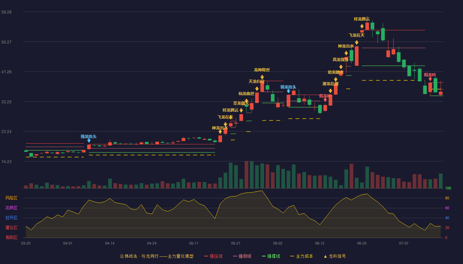Viewport: 463px width, 264px height.
Task: Click the 100 indicator scale value
Action: [448, 188]
